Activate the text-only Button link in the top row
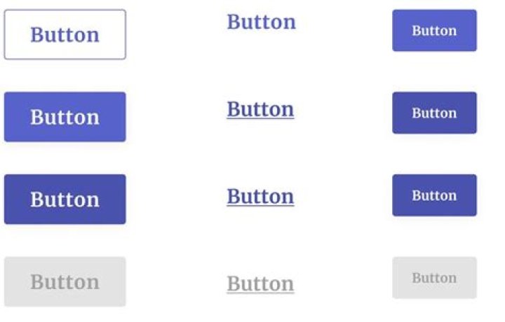Screen dimensions: 505x322 point(261,22)
